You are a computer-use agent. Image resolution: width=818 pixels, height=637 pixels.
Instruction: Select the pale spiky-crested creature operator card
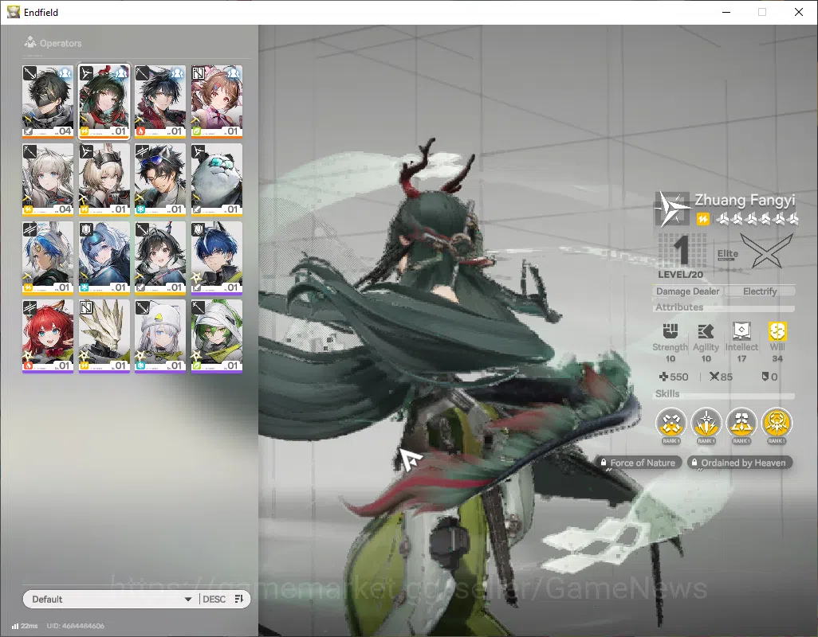[104, 335]
